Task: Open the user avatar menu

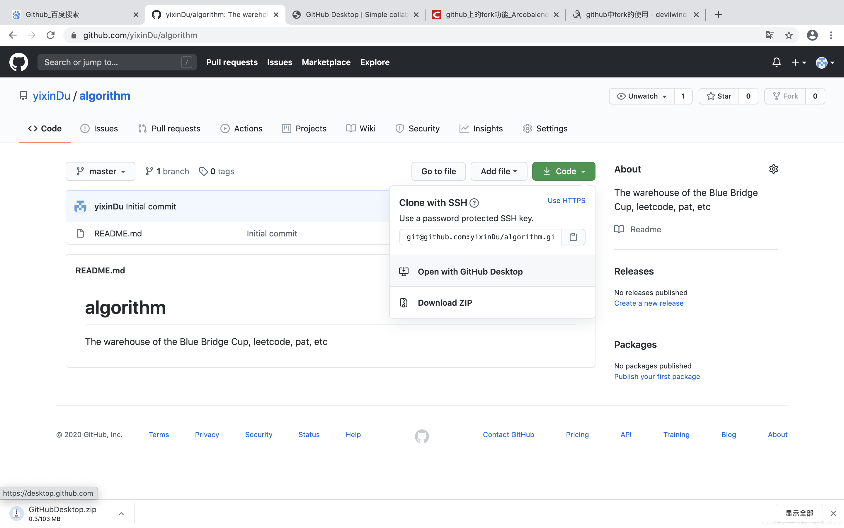Action: click(x=825, y=62)
